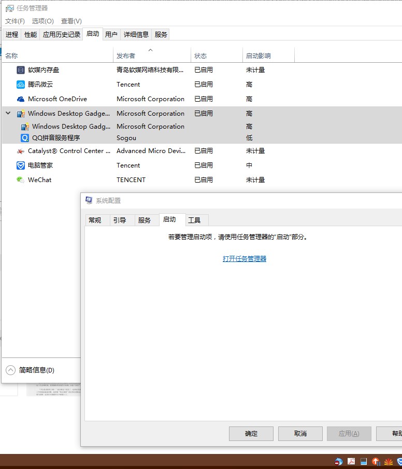This screenshot has height=469, width=402.
Task: Select the 电脑管家 entry name
Action: pyautogui.click(x=40, y=165)
